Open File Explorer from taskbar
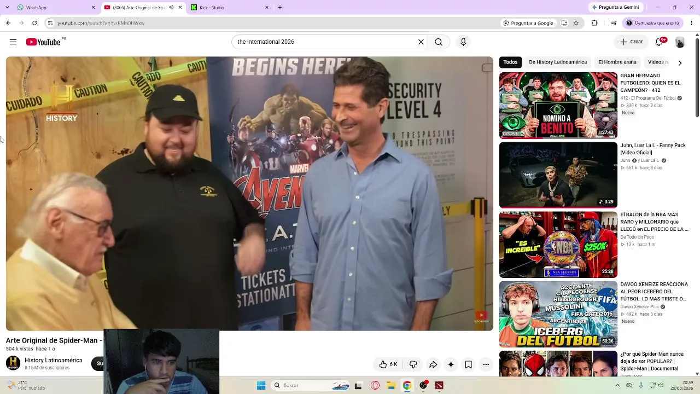The width and height of the screenshot is (700, 394). point(391,385)
